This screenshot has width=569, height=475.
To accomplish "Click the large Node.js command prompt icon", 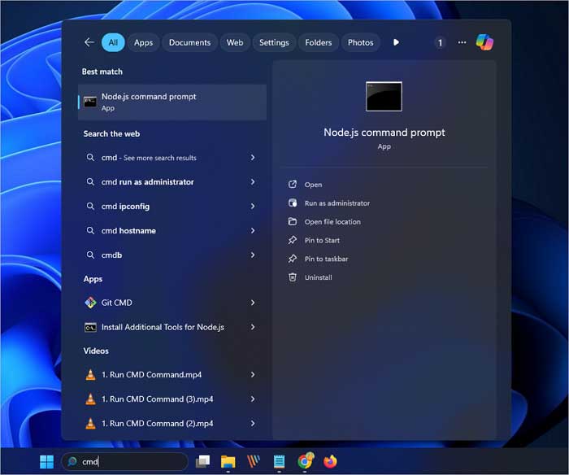I will tap(384, 96).
